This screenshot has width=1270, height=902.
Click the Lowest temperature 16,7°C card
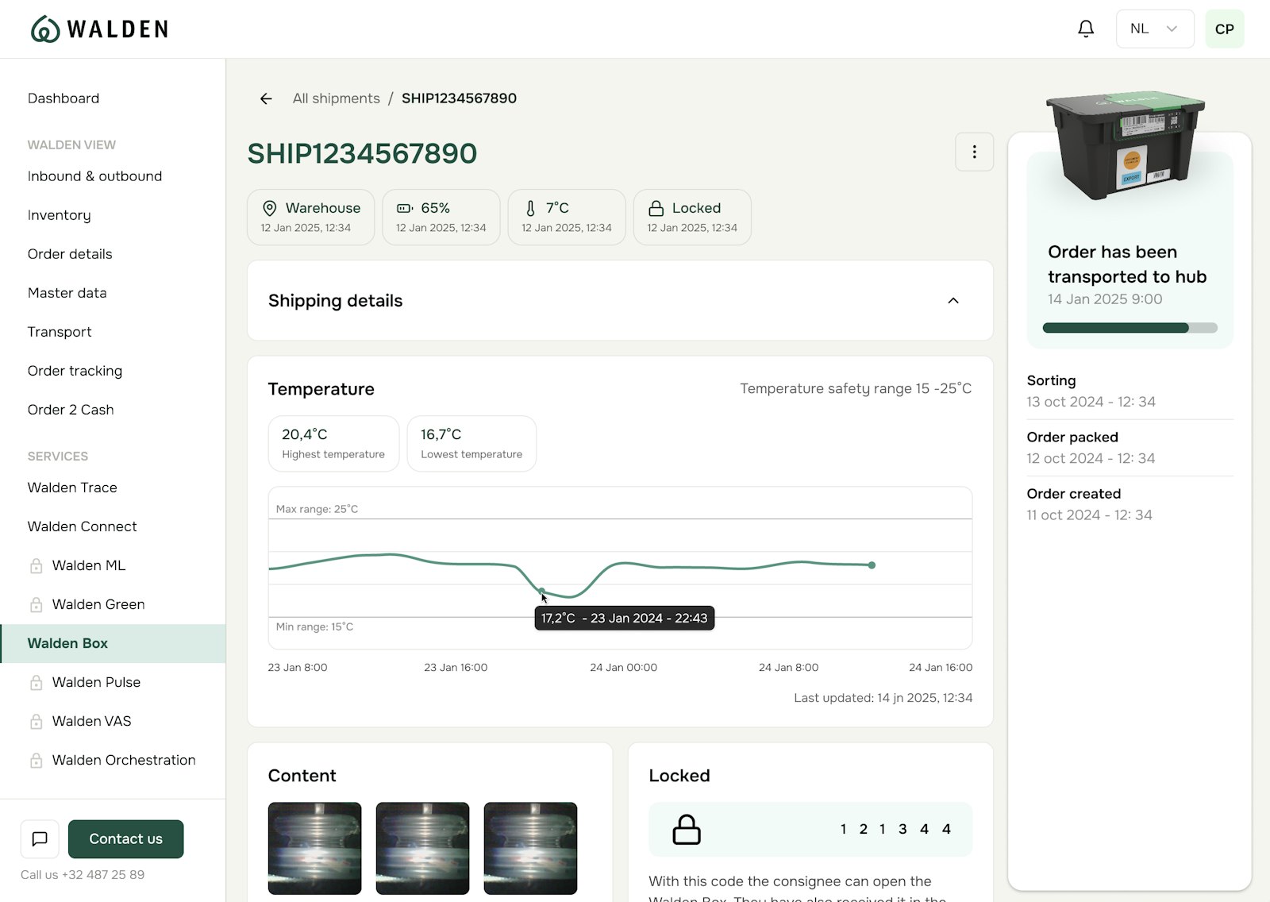(x=471, y=444)
